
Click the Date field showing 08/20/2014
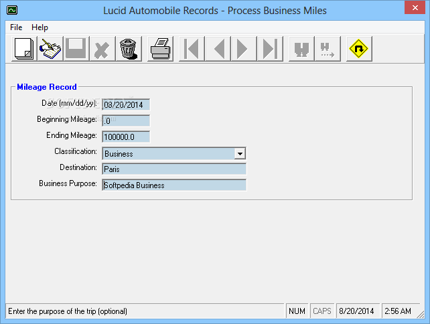126,104
